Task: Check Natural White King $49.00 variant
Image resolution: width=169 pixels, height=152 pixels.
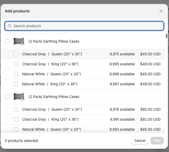Action: point(16,84)
